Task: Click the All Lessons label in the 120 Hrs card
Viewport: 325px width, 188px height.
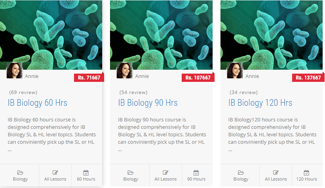Action: pyautogui.click(x=276, y=179)
